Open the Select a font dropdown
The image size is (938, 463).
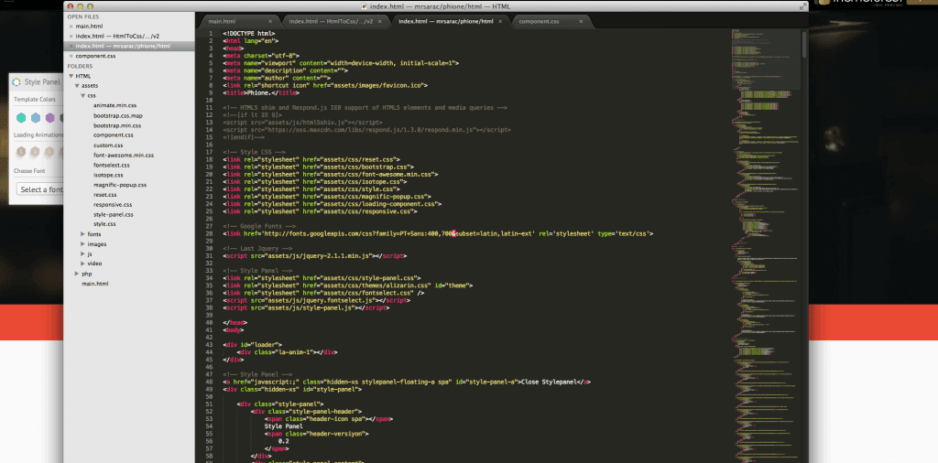39,189
